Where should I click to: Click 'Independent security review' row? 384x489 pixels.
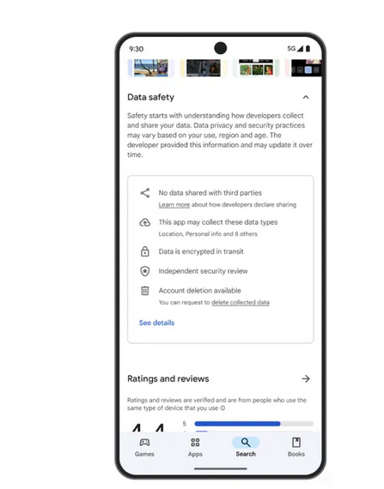tap(203, 271)
